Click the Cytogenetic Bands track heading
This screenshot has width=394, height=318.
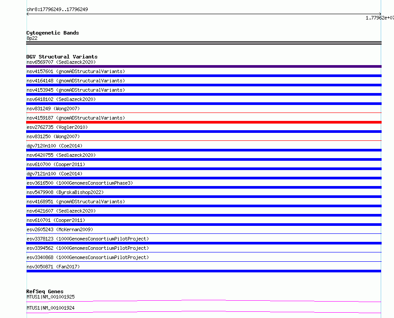(x=53, y=33)
